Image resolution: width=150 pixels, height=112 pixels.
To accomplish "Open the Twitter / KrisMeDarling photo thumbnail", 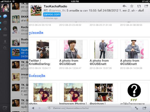I will (x=43, y=49).
